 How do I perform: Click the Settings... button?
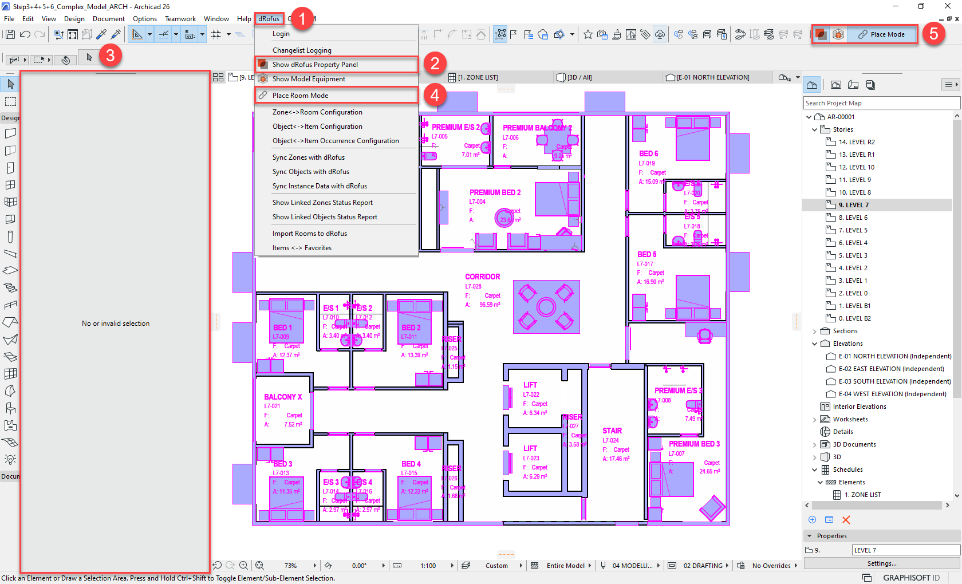(881, 563)
